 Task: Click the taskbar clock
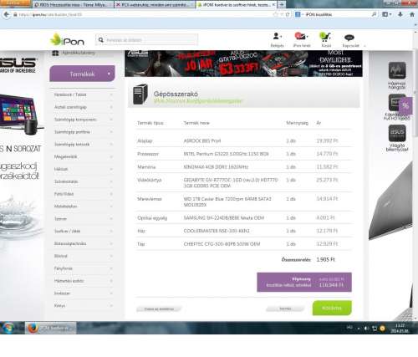(400, 328)
